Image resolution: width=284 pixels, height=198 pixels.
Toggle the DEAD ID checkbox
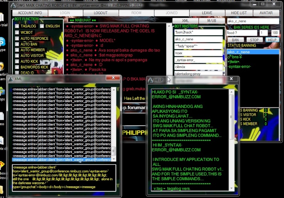pos(17,73)
